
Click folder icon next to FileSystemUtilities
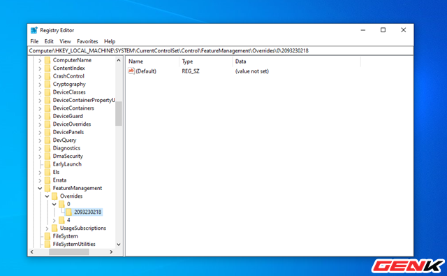point(47,244)
